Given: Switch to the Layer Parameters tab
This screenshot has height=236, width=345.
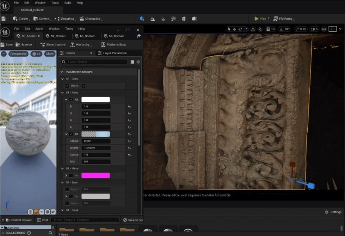Looking at the screenshot, I should [113, 53].
